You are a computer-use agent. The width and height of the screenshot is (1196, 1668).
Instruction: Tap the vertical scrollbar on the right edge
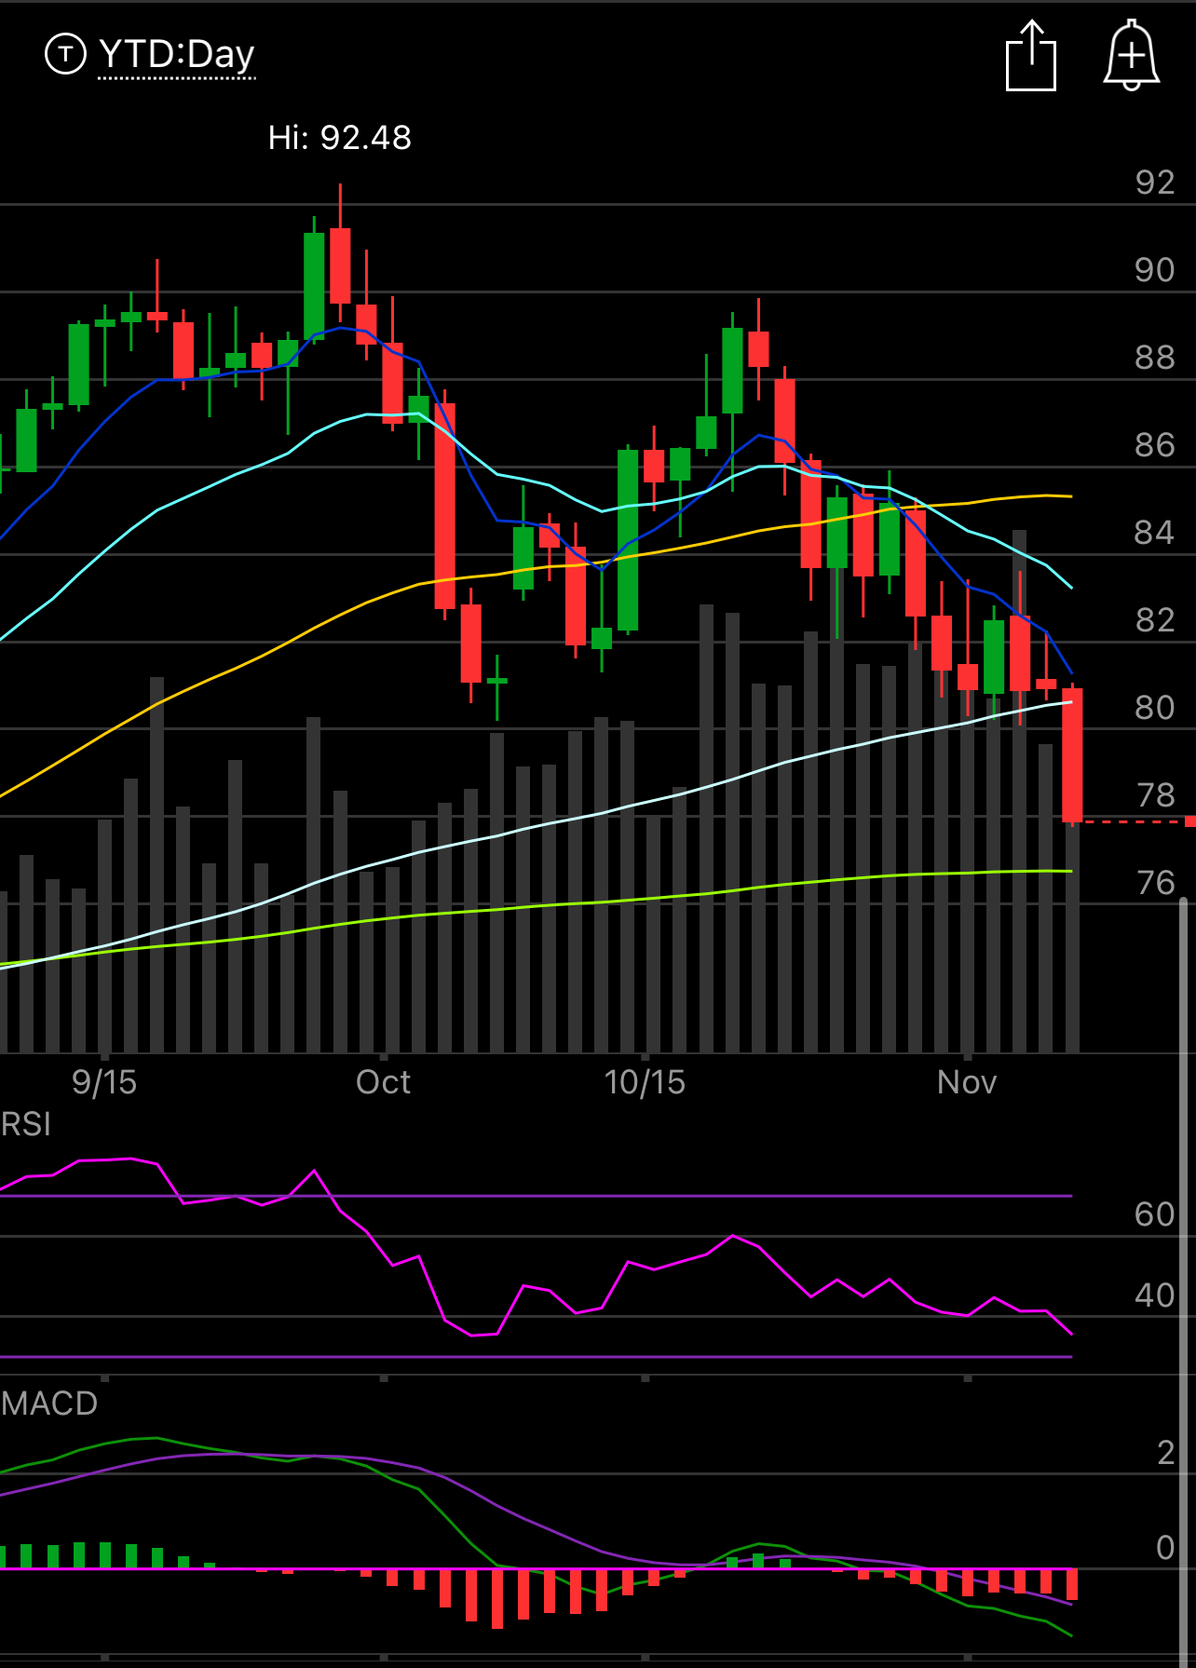(1184, 1282)
